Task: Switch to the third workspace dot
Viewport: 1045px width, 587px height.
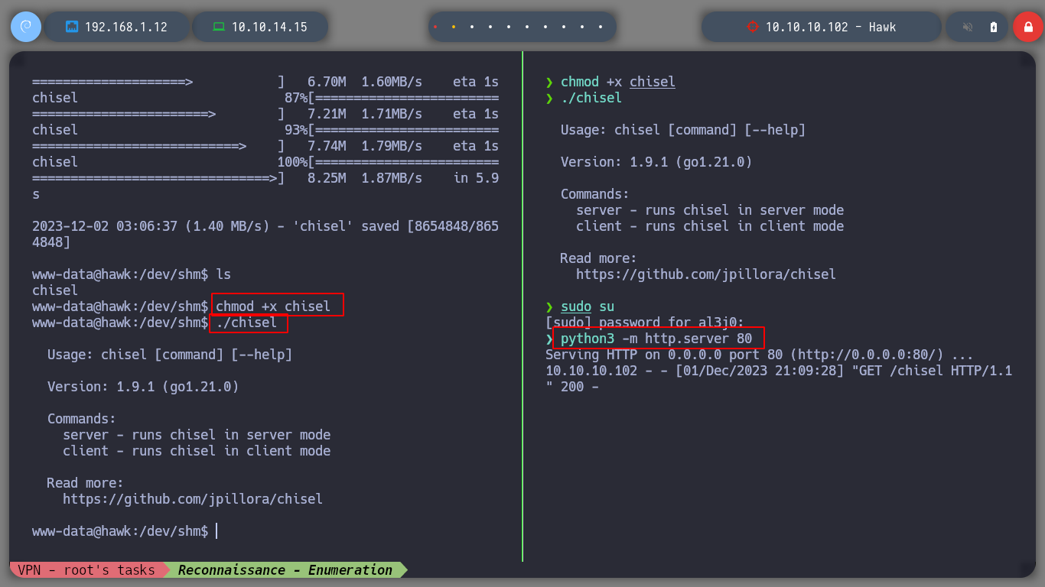Action: click(472, 27)
